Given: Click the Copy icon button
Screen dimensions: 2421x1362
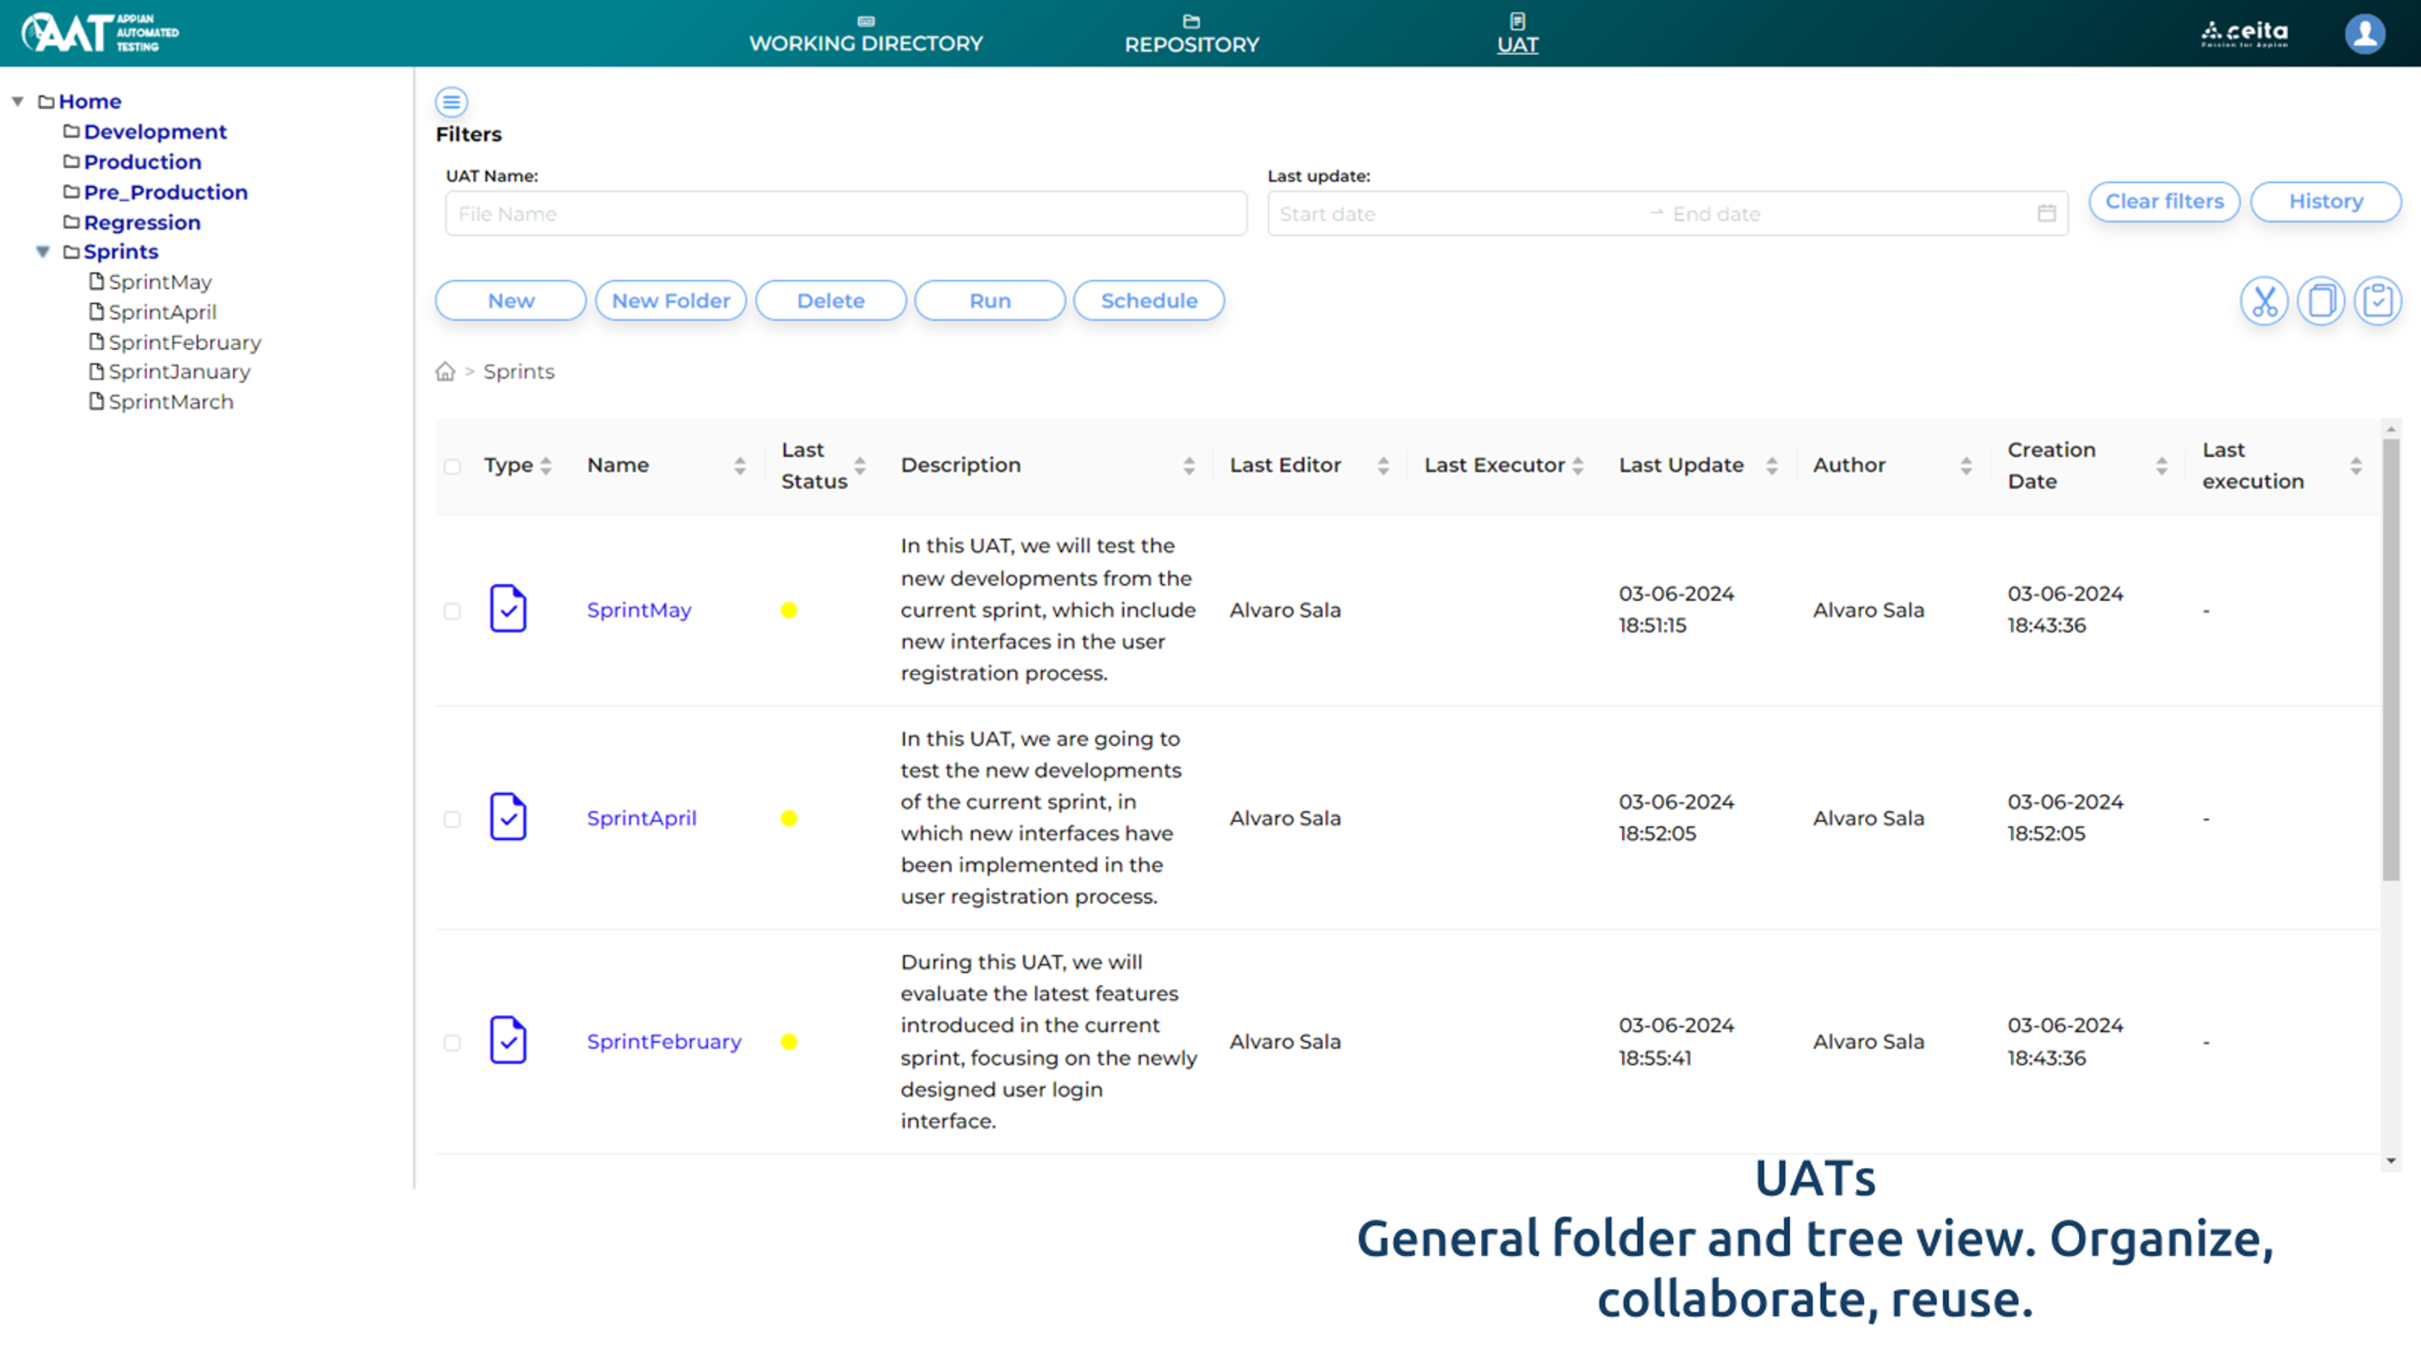Looking at the screenshot, I should coord(2321,301).
